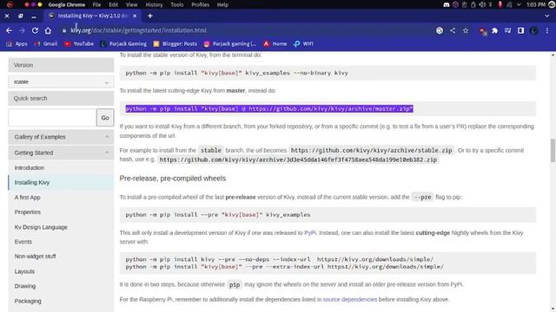The height and width of the screenshot is (312, 556).
Task: Open the Gmail bookmark
Action: tap(46, 44)
